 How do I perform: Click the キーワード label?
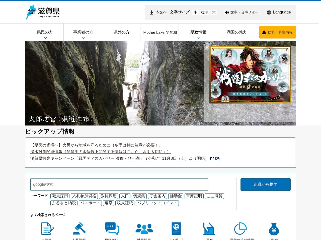(x=39, y=196)
